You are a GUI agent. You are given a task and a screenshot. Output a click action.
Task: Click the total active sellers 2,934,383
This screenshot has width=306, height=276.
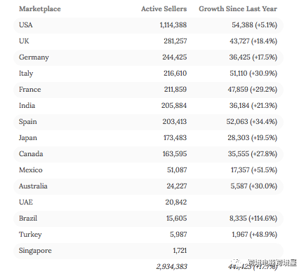point(172,267)
